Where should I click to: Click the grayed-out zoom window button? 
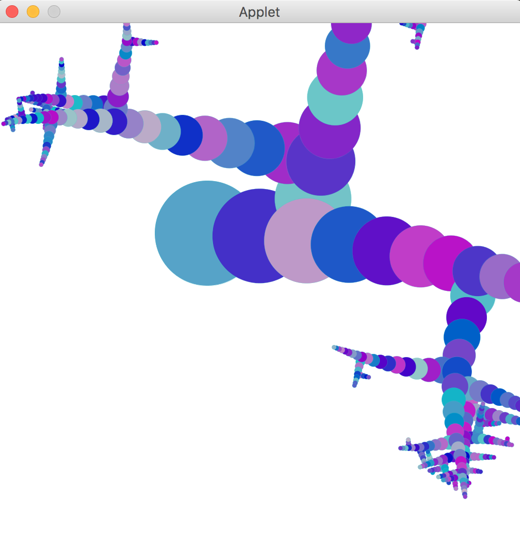tap(54, 12)
